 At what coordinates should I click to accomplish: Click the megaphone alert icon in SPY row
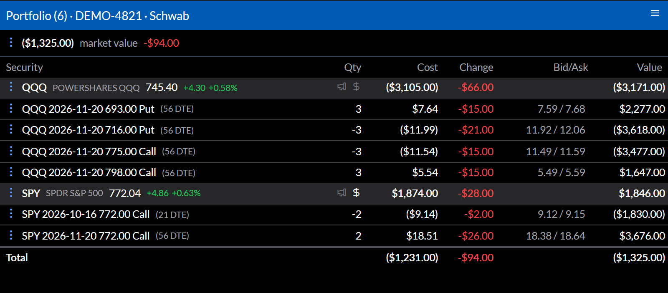tap(342, 192)
